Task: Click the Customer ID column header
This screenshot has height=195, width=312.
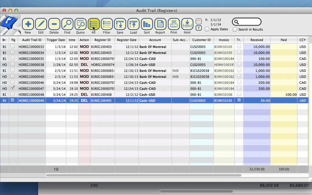Action: pos(201,40)
